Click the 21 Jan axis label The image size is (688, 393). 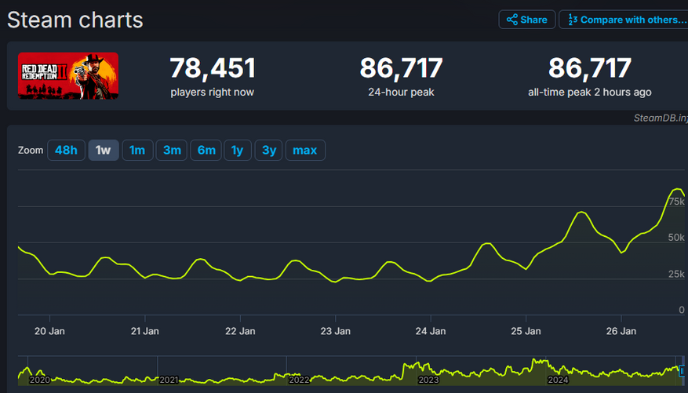[x=145, y=331]
